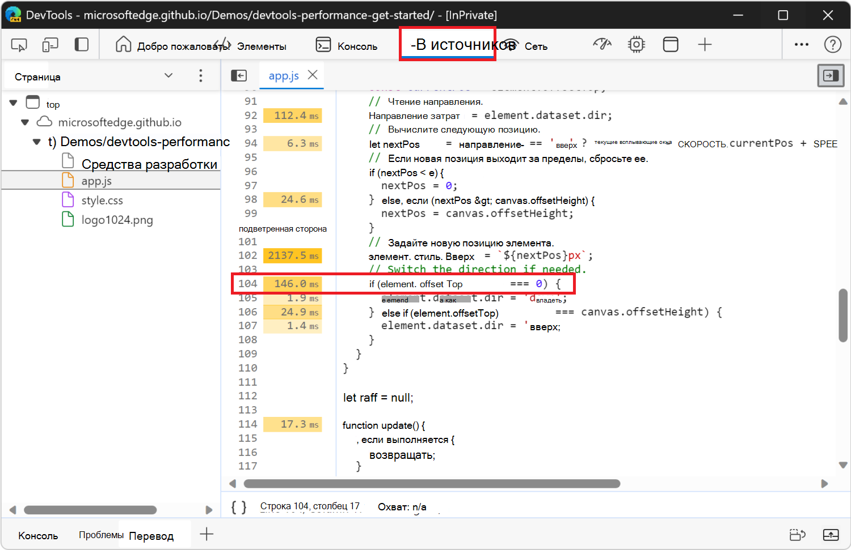Click the drawer dock toggle icon
The width and height of the screenshot is (851, 550).
(798, 534)
